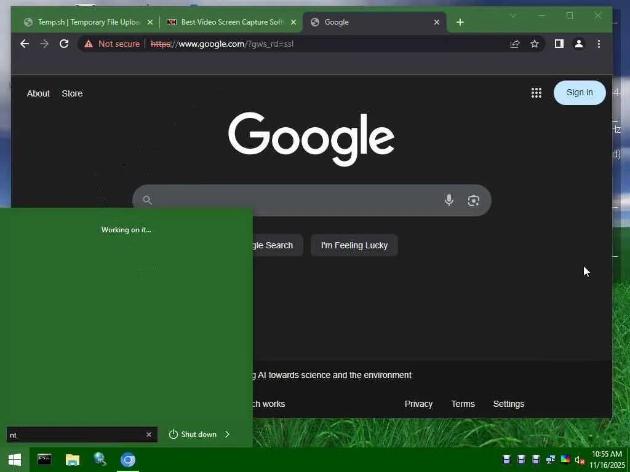
Task: Open the Settings footer menu
Action: click(508, 404)
